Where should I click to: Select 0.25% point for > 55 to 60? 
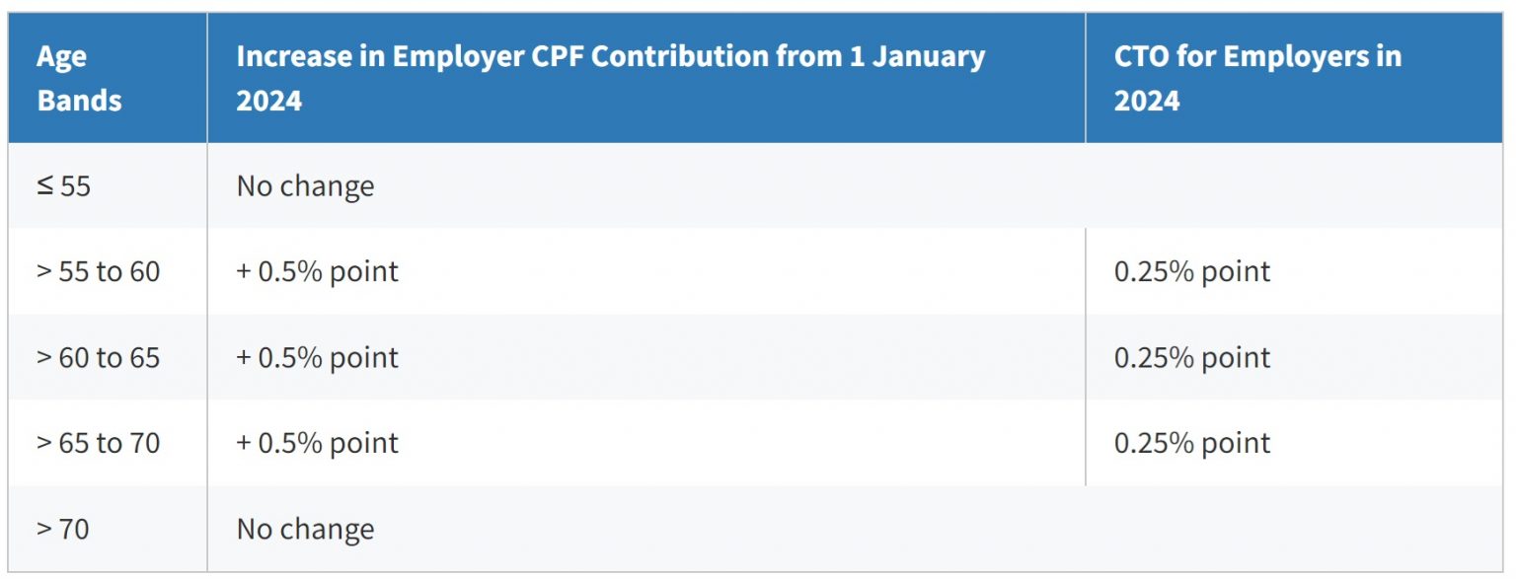(x=1192, y=271)
